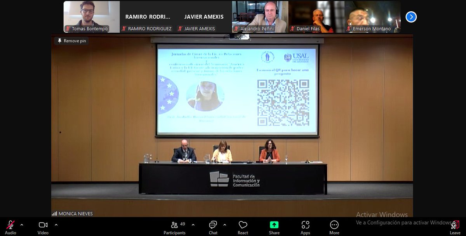Click the muted mic icon by RAMIRO RODRIGUEZ label
Viewport: 466px width, 236px height.
point(124,29)
